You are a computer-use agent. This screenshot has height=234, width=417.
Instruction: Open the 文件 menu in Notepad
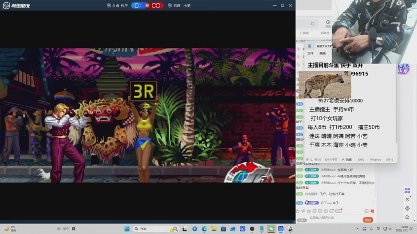[x=310, y=53]
